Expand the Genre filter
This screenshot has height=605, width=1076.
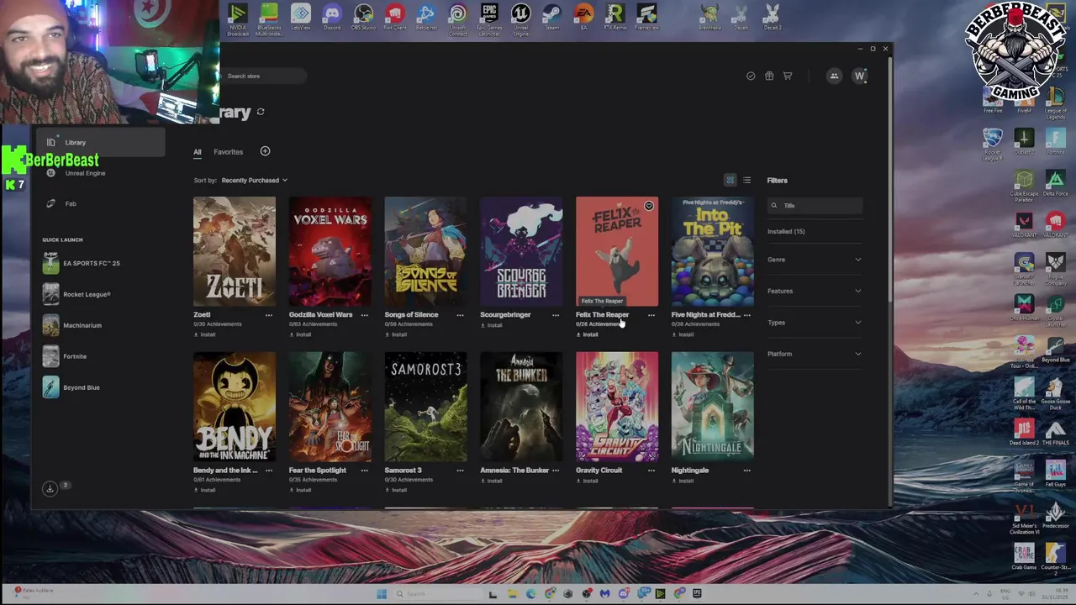[x=814, y=260]
